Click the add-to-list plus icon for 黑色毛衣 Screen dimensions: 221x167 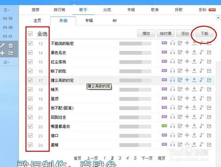point(187,52)
